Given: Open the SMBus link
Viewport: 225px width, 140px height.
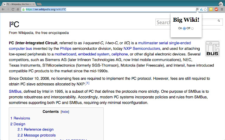Looking at the screenshot, I should 15,91.
